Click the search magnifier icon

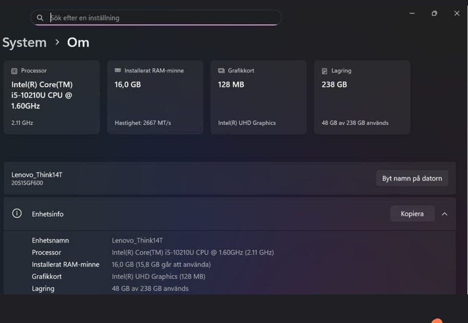[x=40, y=18]
